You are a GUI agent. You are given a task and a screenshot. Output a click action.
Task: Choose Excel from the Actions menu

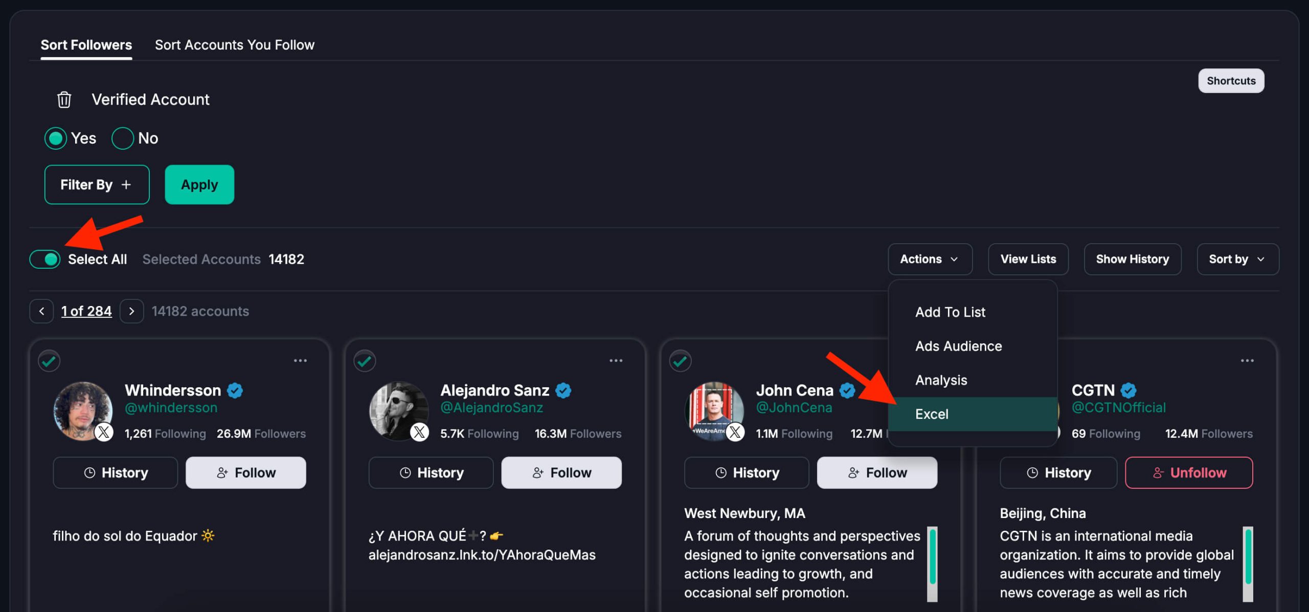click(x=932, y=414)
